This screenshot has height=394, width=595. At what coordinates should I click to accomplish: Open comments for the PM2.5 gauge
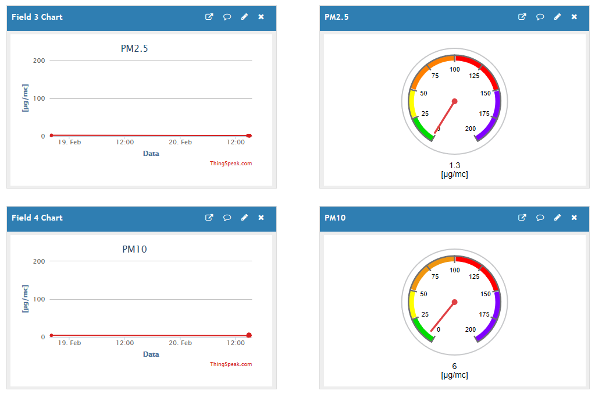(540, 17)
